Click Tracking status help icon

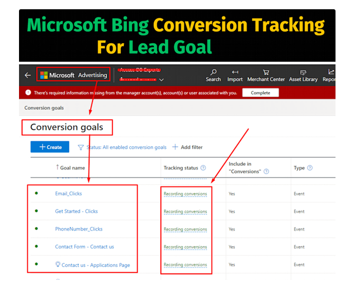point(203,167)
